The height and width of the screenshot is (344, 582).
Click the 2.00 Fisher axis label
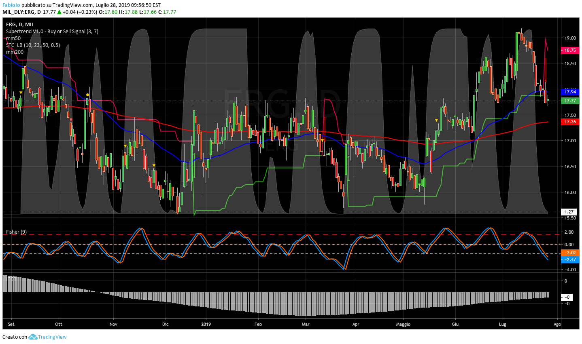click(569, 232)
